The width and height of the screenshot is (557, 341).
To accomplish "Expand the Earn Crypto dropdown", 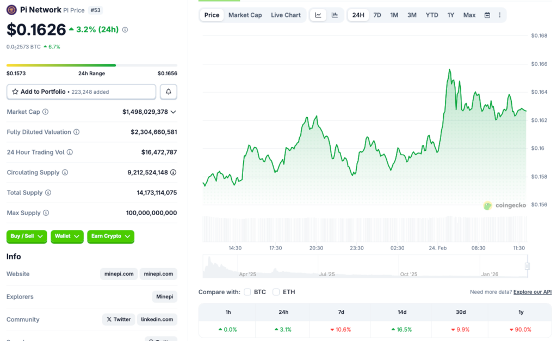I will (x=110, y=236).
